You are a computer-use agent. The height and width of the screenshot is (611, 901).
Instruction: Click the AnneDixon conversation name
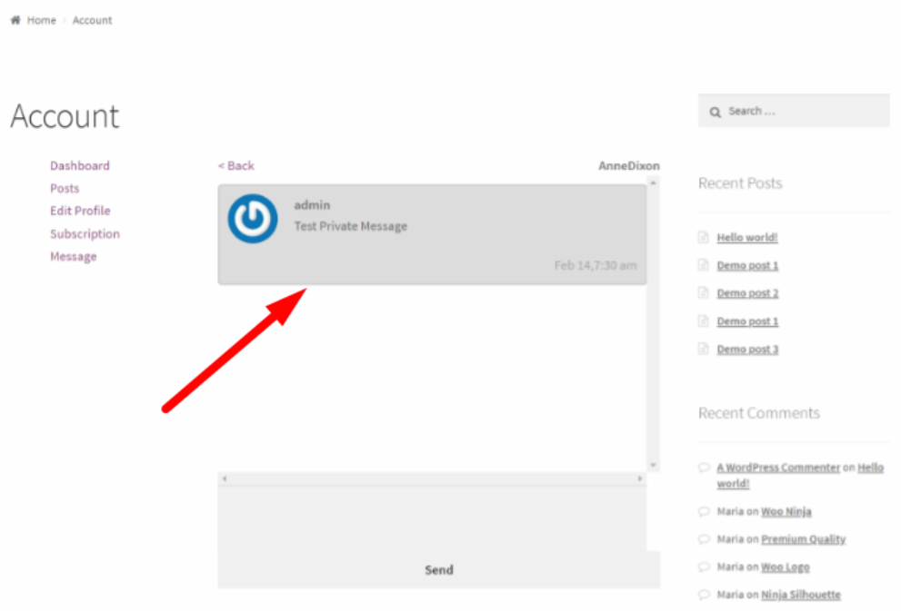(628, 166)
